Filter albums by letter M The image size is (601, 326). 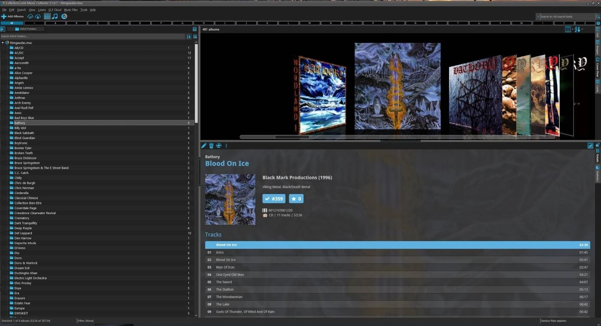tap(310, 23)
